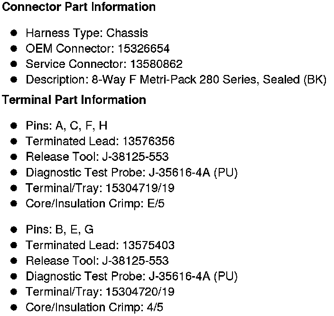Click the Connector Part Information heading
Image resolution: width=334 pixels, height=316 pixels.
pos(79,7)
